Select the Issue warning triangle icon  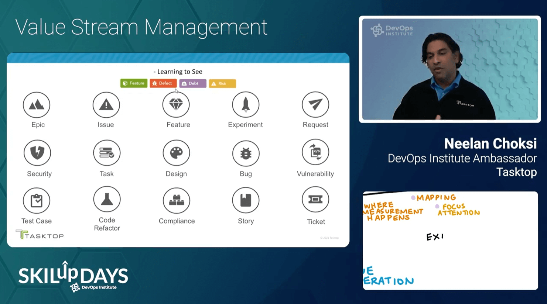(106, 105)
